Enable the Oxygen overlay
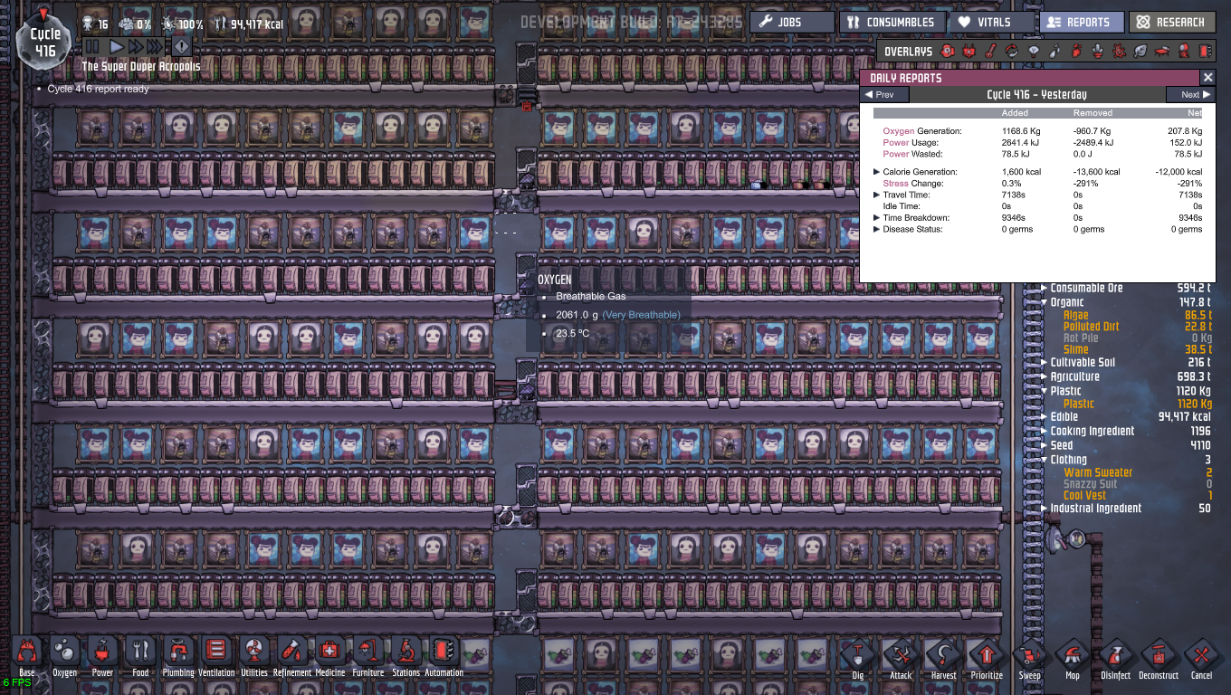The height and width of the screenshot is (695, 1231). (948, 52)
